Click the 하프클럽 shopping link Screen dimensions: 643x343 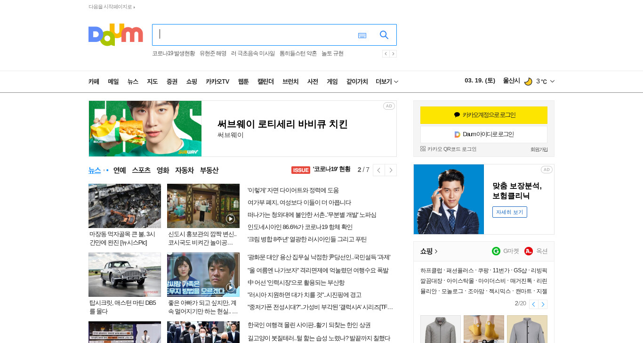[x=431, y=270]
